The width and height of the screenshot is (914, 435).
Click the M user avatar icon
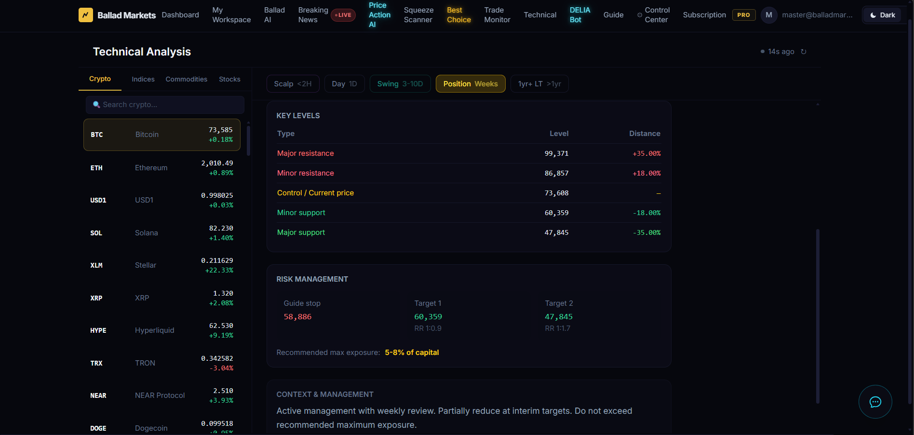769,15
